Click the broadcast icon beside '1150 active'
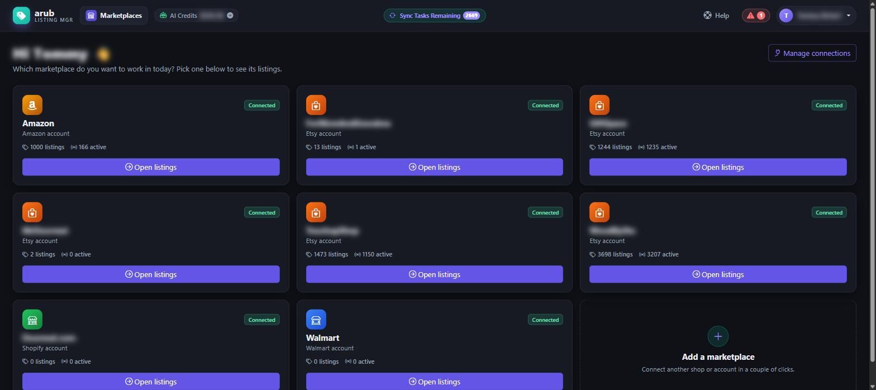This screenshot has height=390, width=876. pos(358,254)
